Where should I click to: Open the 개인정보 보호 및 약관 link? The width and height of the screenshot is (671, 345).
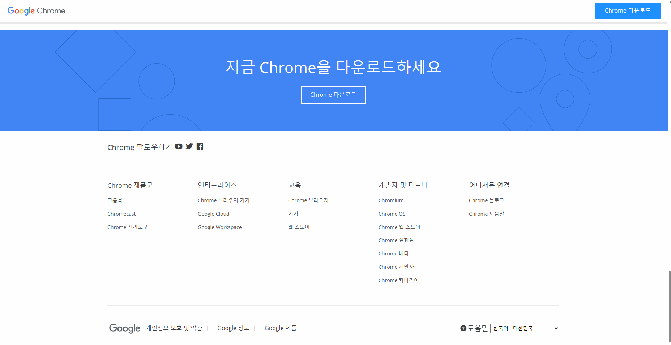click(174, 328)
